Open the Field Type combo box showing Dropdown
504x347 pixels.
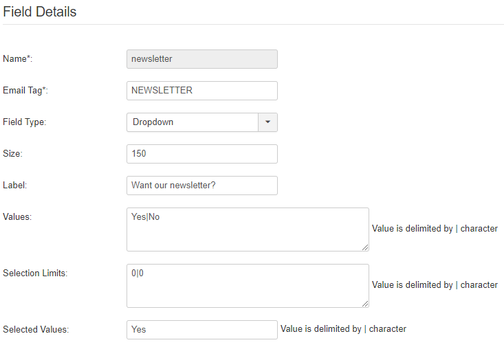192,122
